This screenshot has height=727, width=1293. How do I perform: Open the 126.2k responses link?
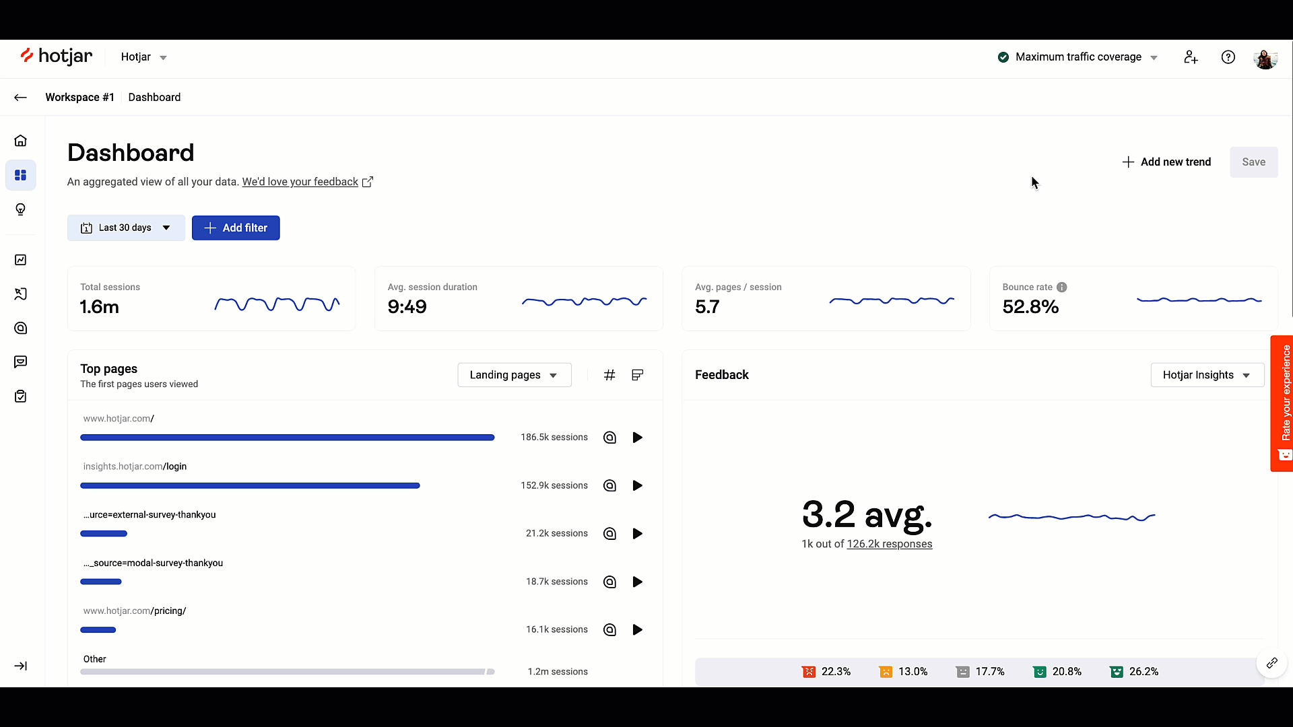click(x=889, y=544)
